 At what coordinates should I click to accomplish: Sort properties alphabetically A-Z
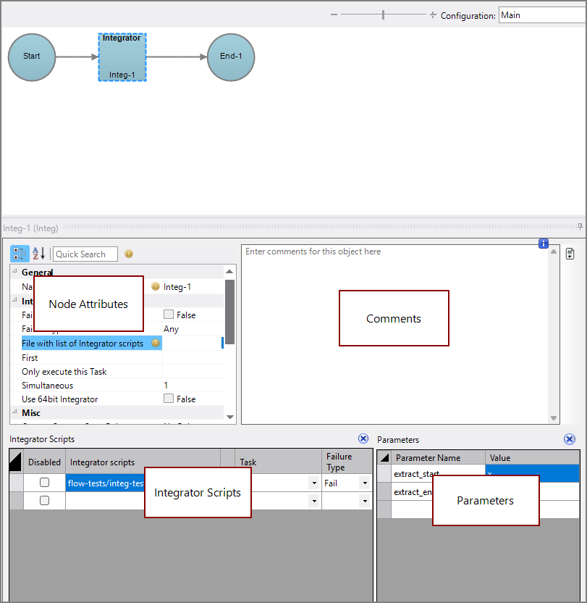tap(38, 254)
